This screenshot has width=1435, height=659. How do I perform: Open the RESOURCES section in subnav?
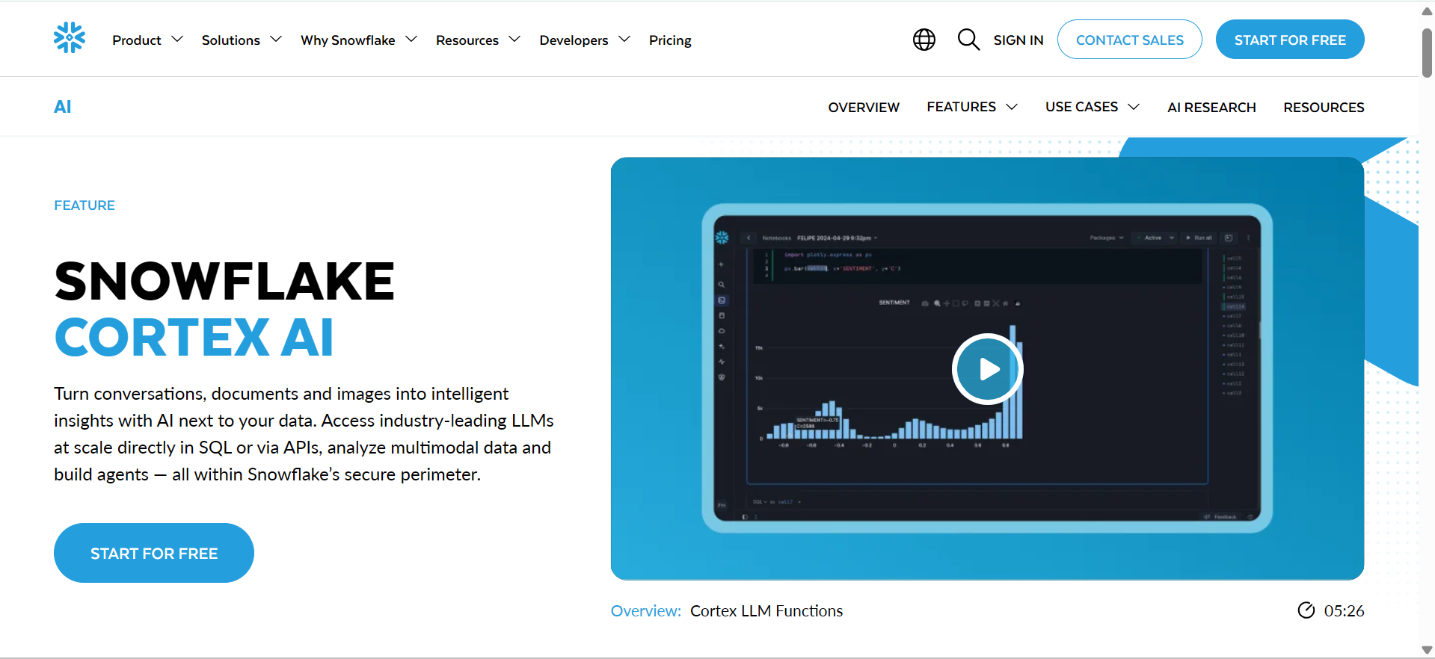(x=1324, y=108)
